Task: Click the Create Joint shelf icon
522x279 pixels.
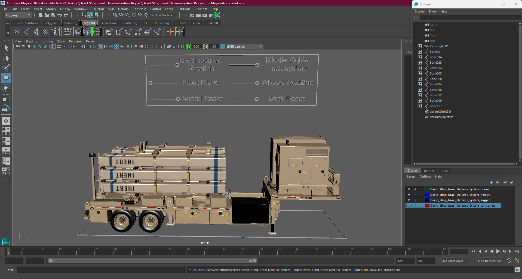Action: click(x=27, y=32)
